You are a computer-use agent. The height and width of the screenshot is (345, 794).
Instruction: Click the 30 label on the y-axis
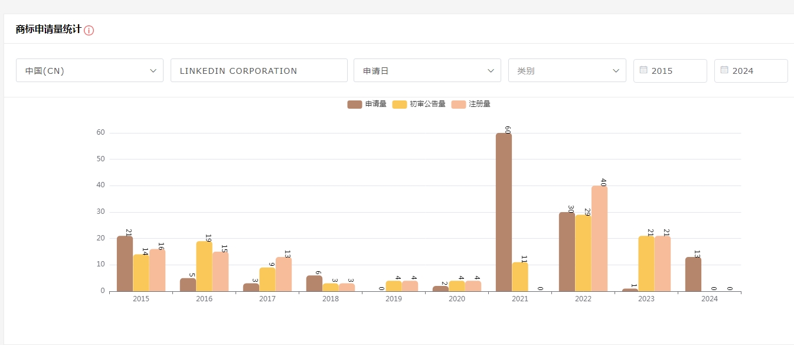pos(101,211)
